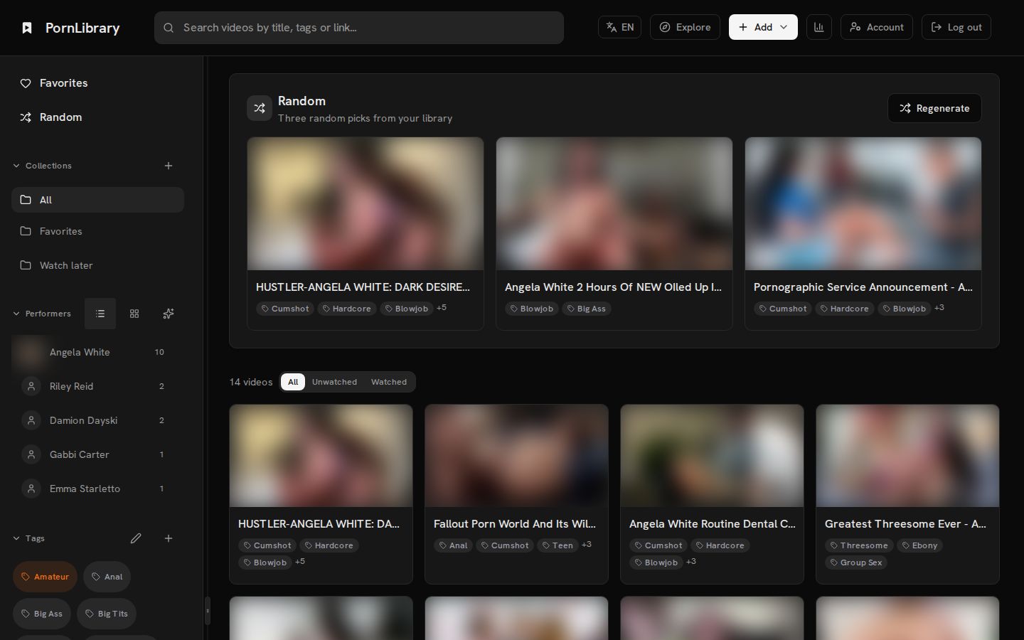Screen dimensions: 1024x640
Task: Open the Fallout video card title
Action: click(515, 524)
